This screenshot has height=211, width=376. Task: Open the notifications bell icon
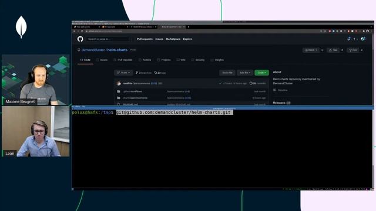pos(349,39)
